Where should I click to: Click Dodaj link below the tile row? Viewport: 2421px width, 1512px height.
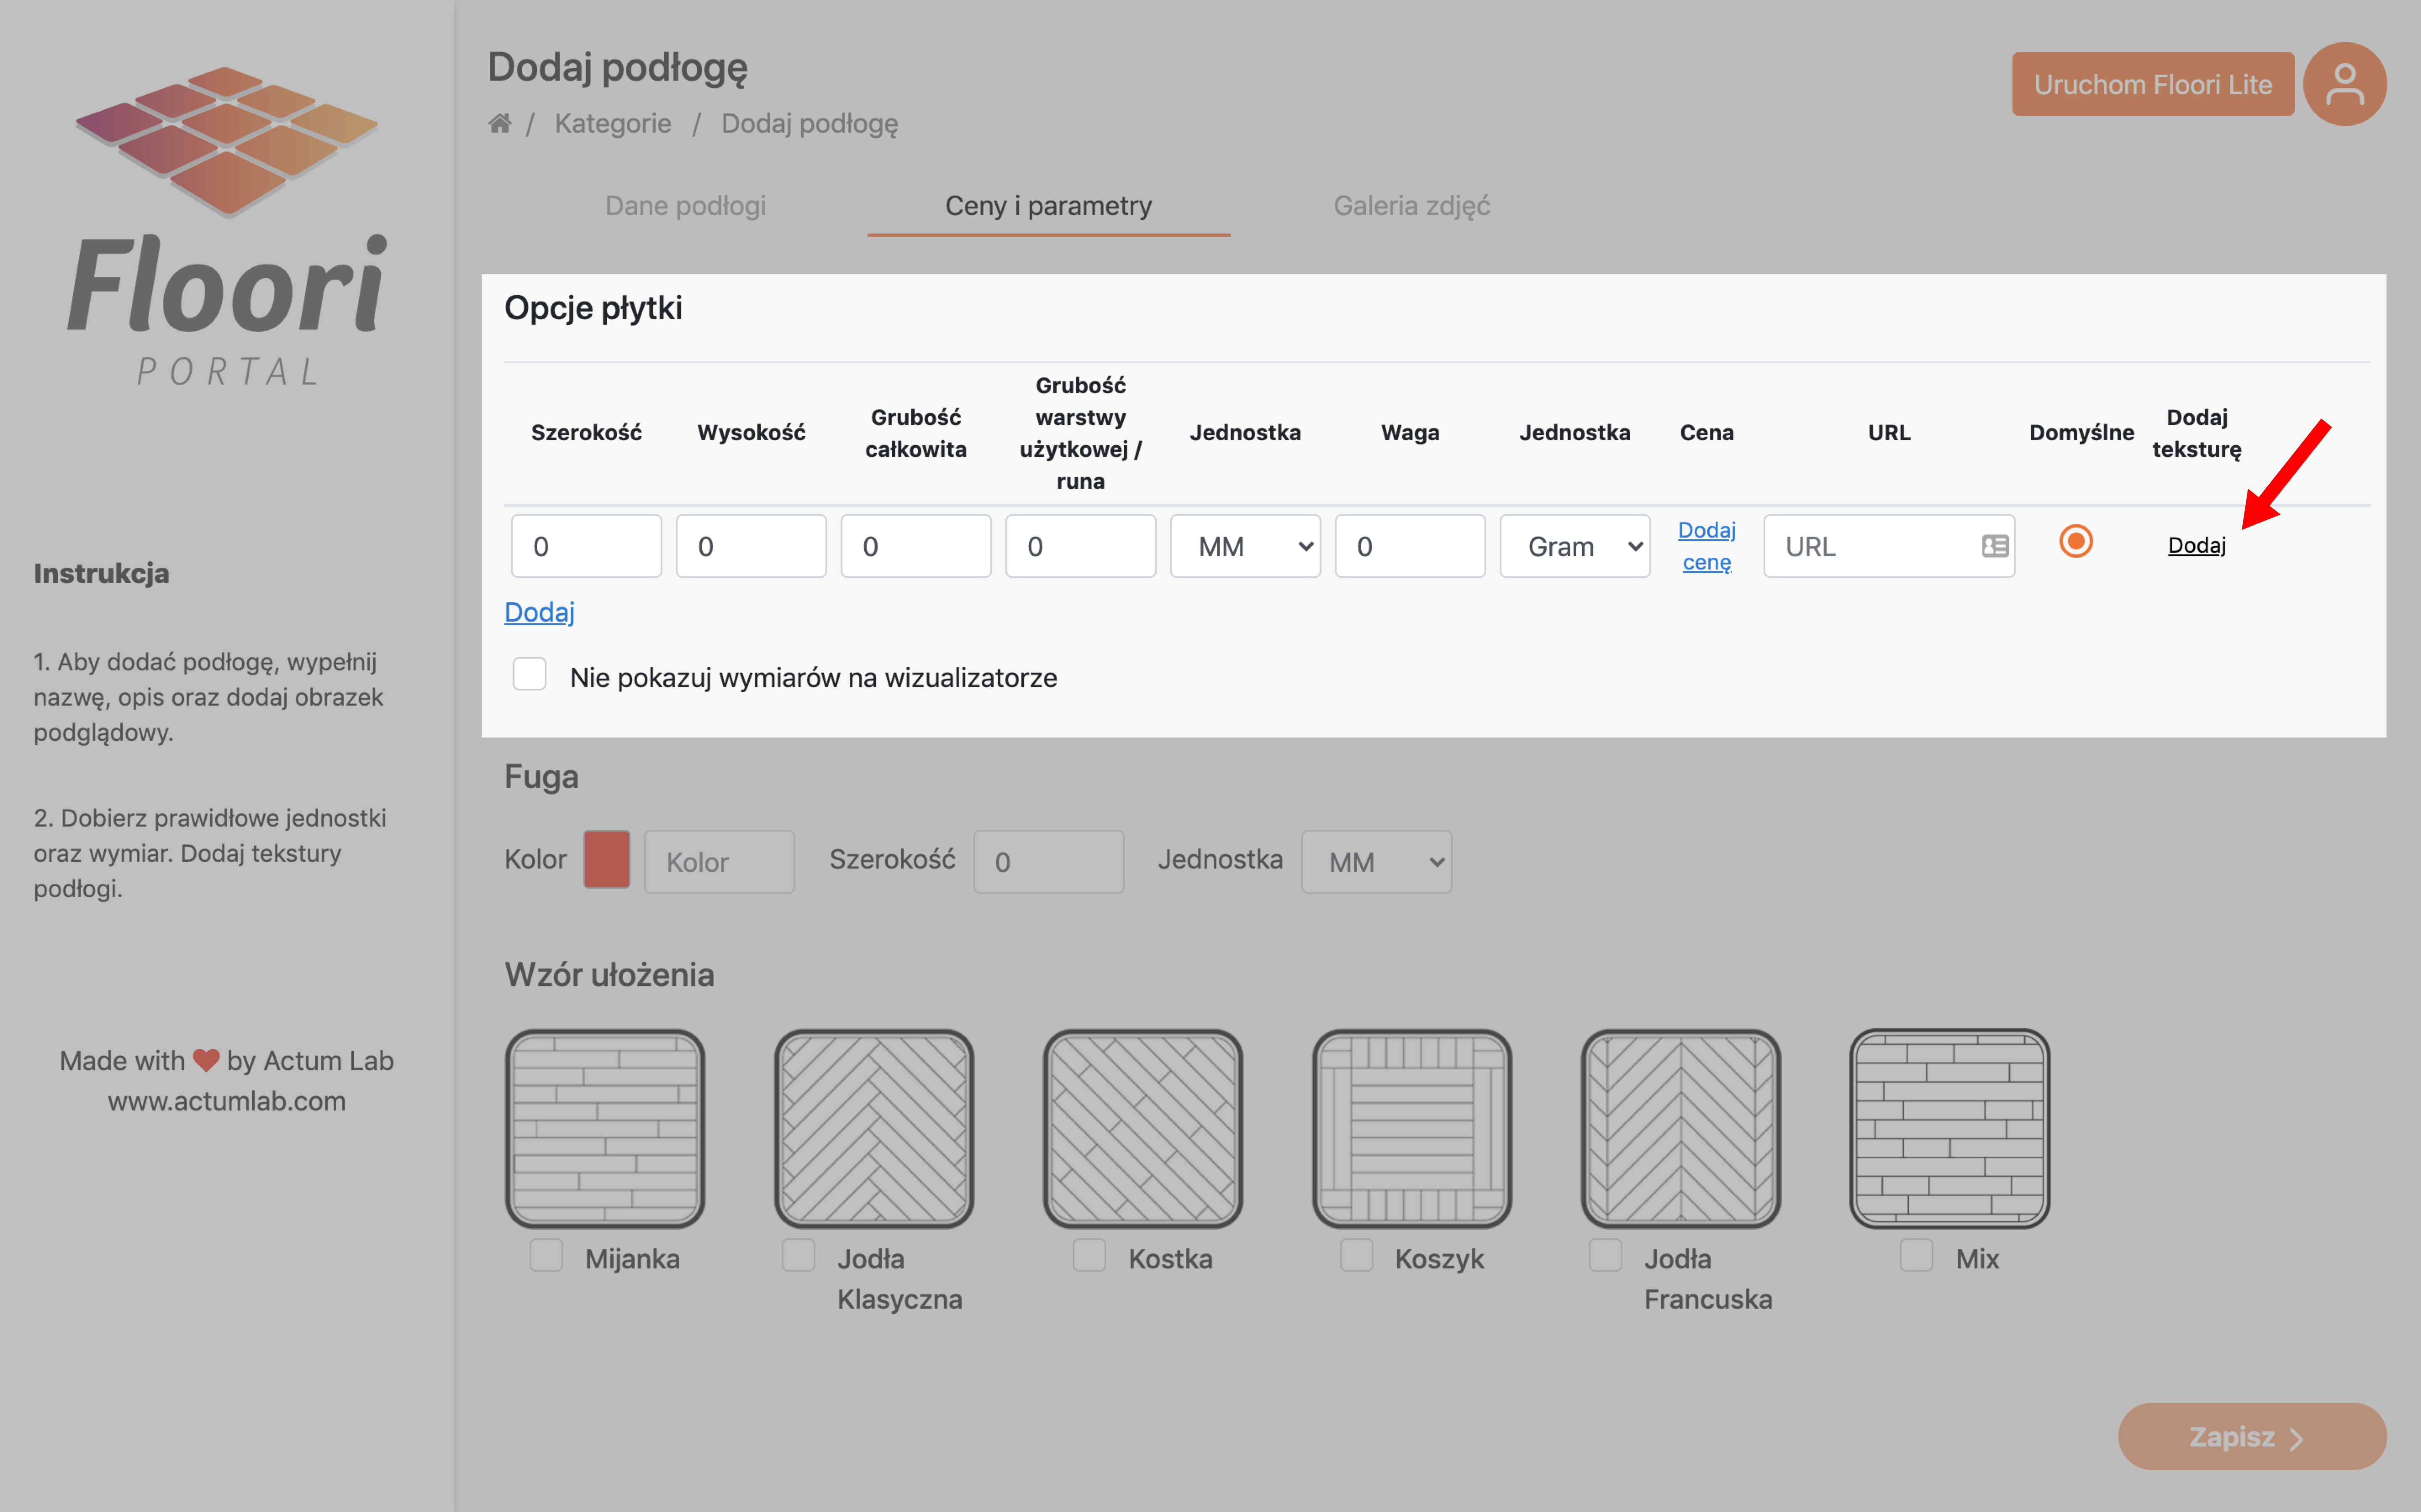click(539, 612)
